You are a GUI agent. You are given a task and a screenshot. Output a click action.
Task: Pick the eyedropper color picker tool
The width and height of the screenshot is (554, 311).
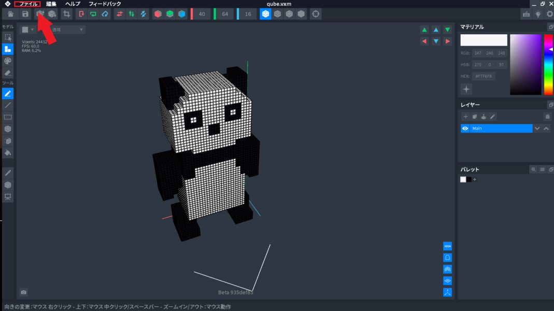[8, 173]
